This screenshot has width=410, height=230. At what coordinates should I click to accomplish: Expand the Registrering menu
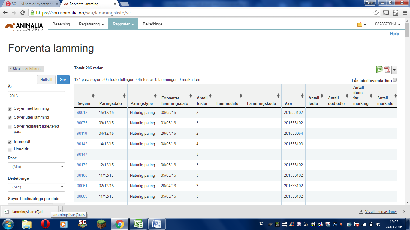[x=91, y=24]
